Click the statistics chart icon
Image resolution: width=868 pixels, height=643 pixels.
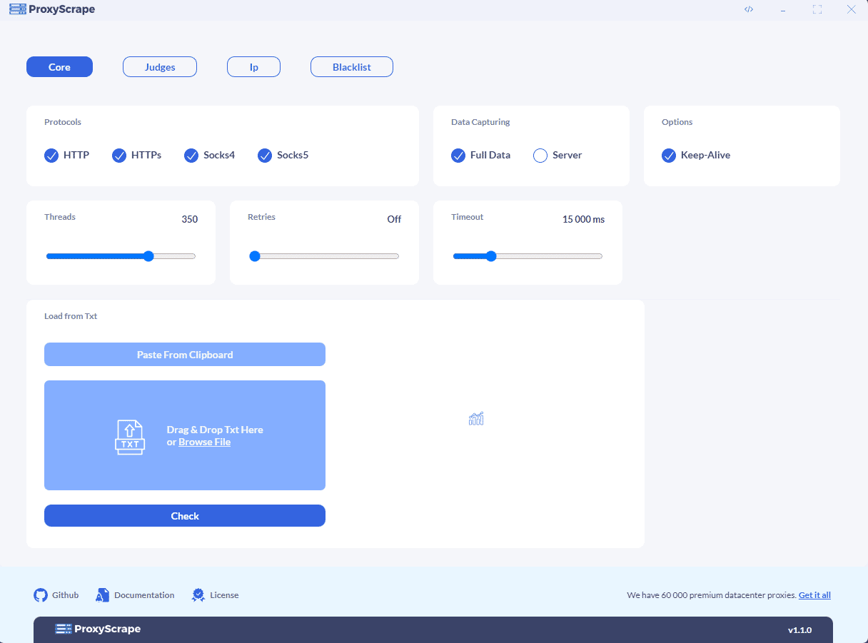point(476,419)
